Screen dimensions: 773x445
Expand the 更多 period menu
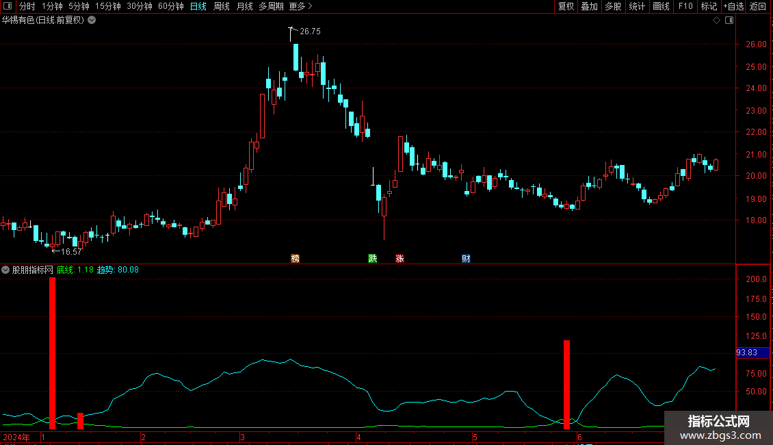[x=300, y=6]
